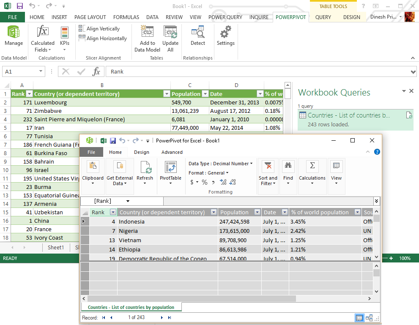Expand the Excel formula bar
This screenshot has height=325, width=419.
413,71
